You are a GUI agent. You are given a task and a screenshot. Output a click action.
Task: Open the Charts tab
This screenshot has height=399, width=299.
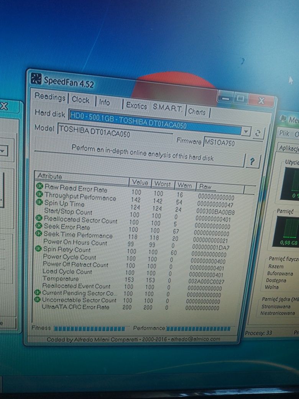click(x=197, y=112)
